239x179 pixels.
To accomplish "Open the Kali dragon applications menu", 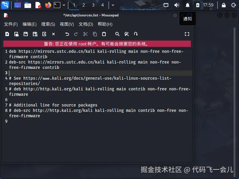I will 5,5.
